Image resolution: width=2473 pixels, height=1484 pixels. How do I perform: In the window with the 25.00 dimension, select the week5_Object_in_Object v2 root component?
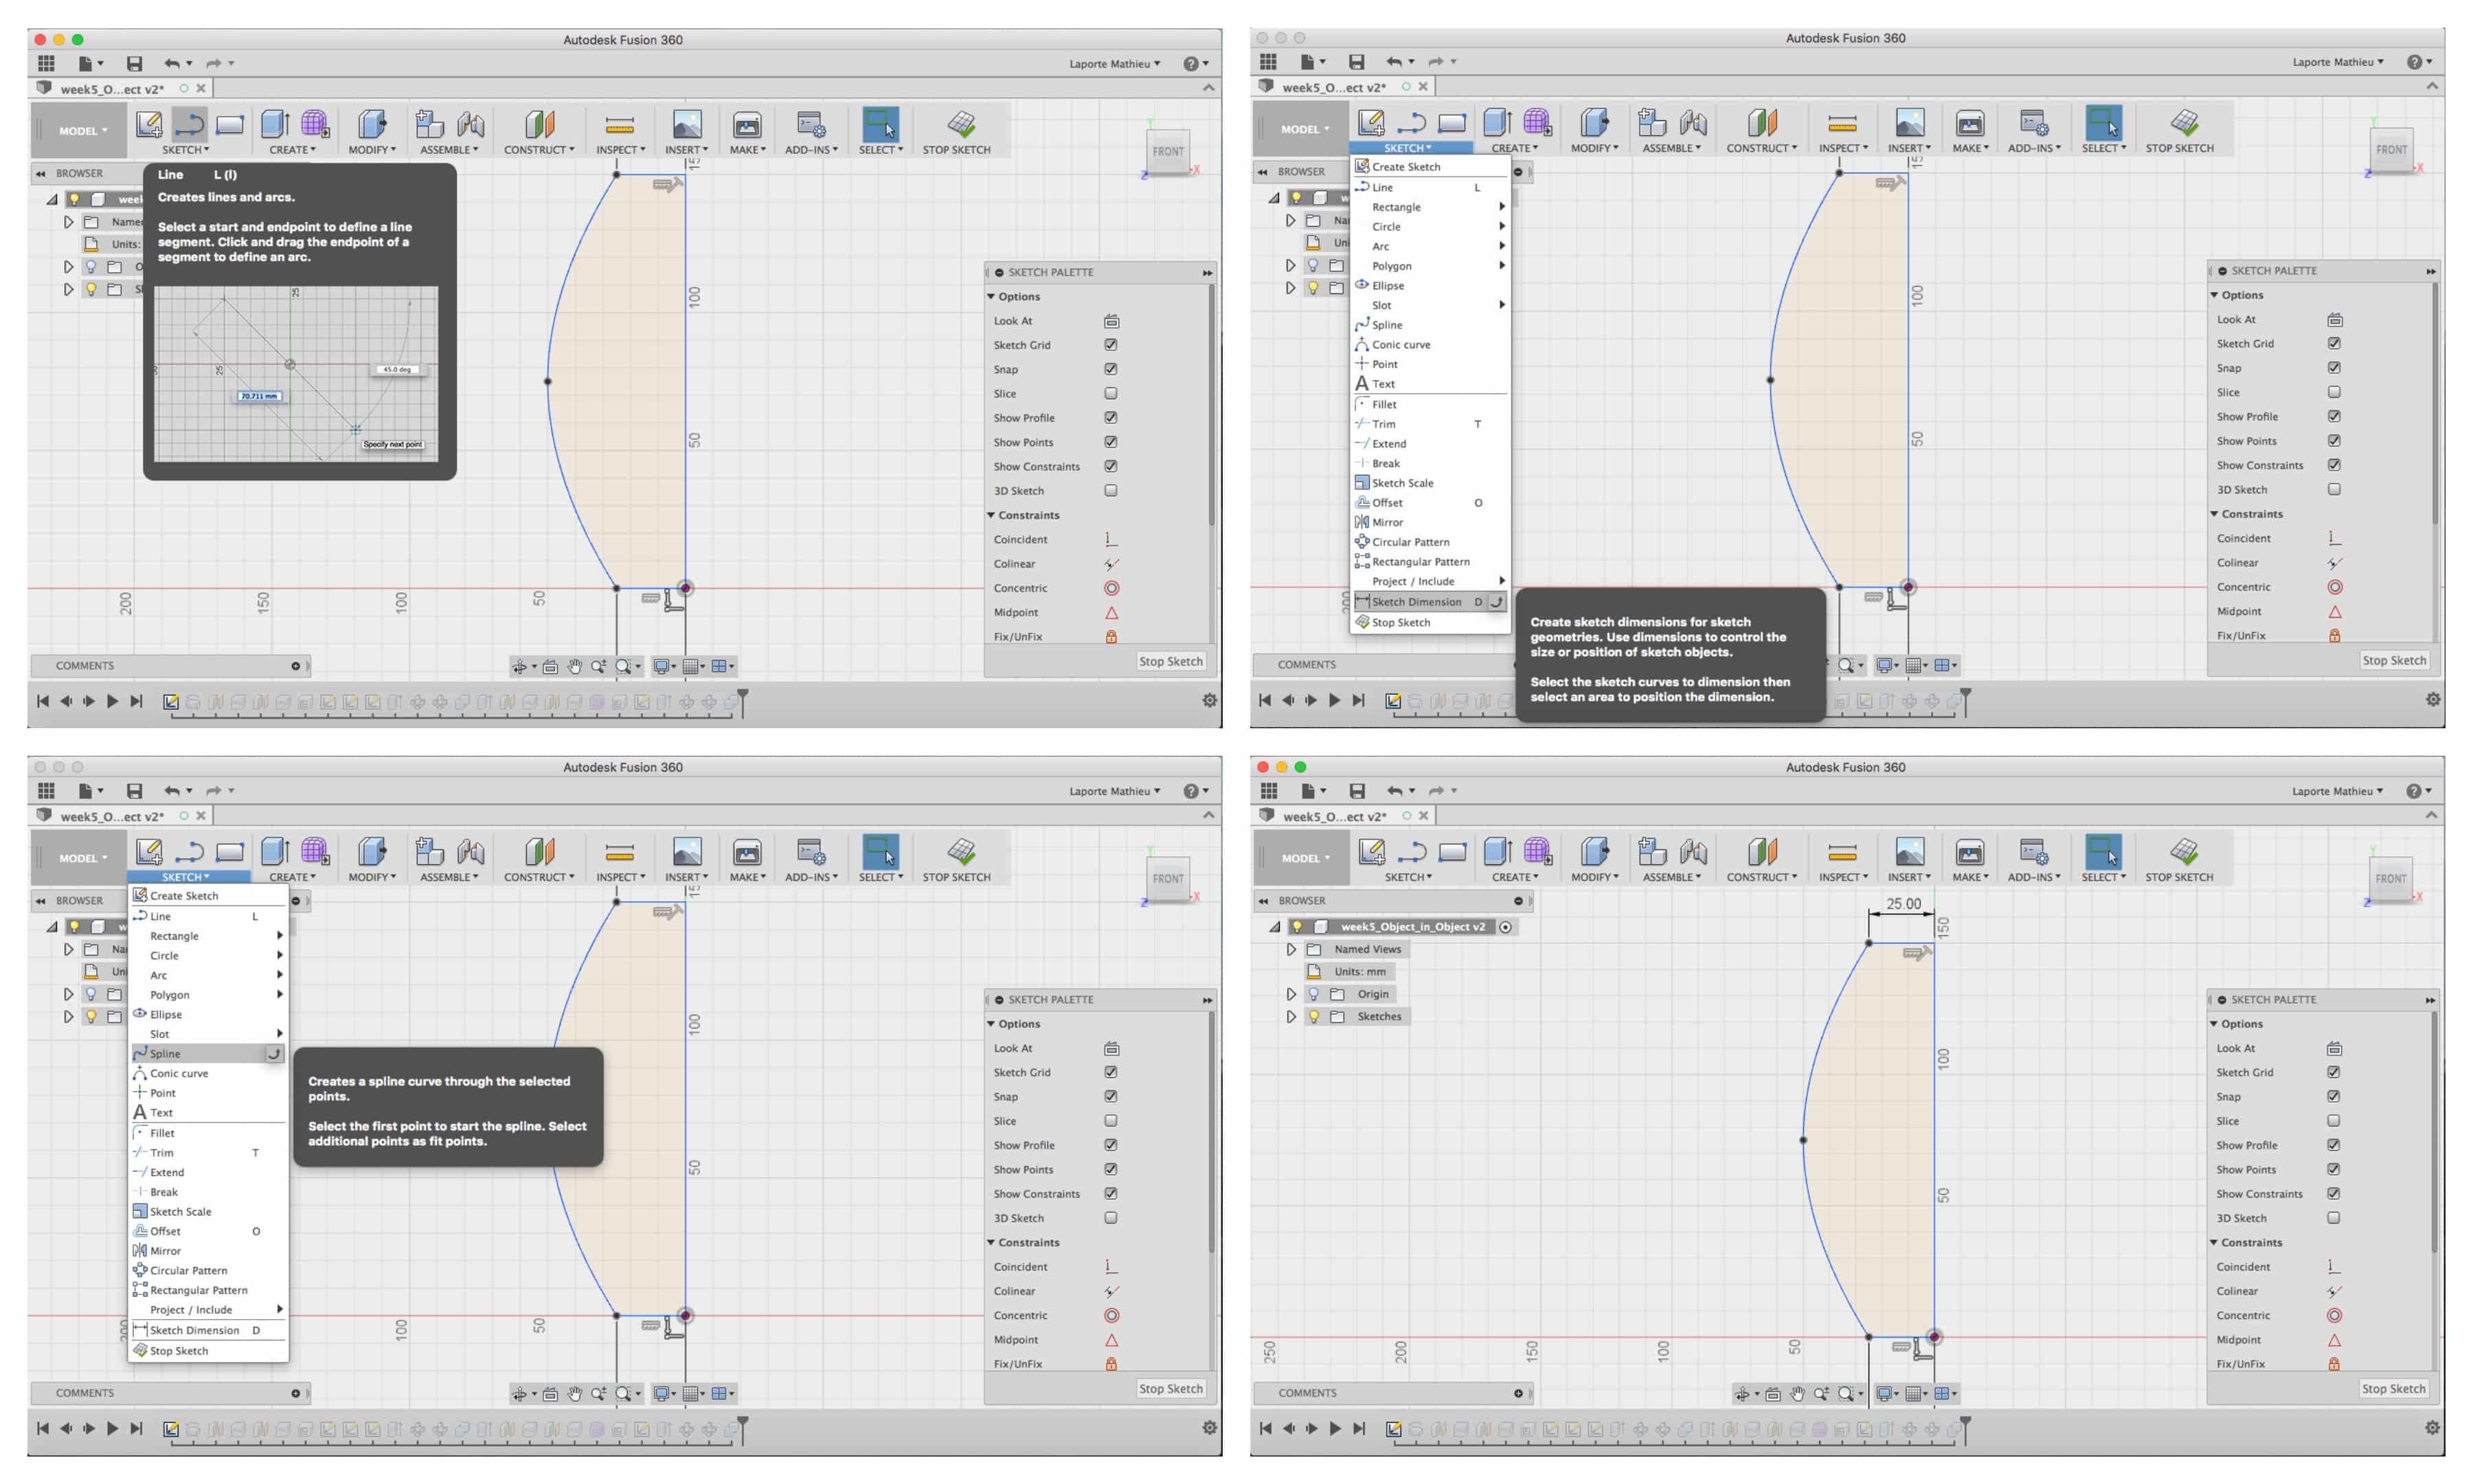click(x=1412, y=927)
